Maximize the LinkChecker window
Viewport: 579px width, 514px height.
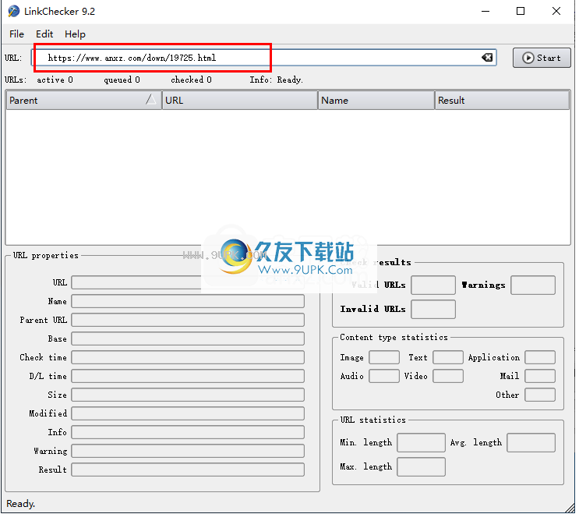click(x=521, y=11)
